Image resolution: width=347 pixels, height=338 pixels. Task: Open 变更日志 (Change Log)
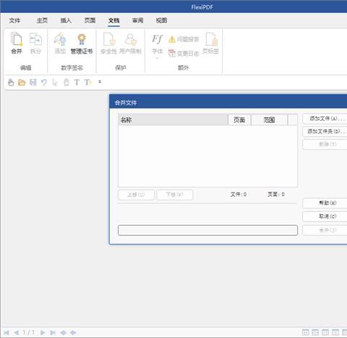(x=184, y=54)
